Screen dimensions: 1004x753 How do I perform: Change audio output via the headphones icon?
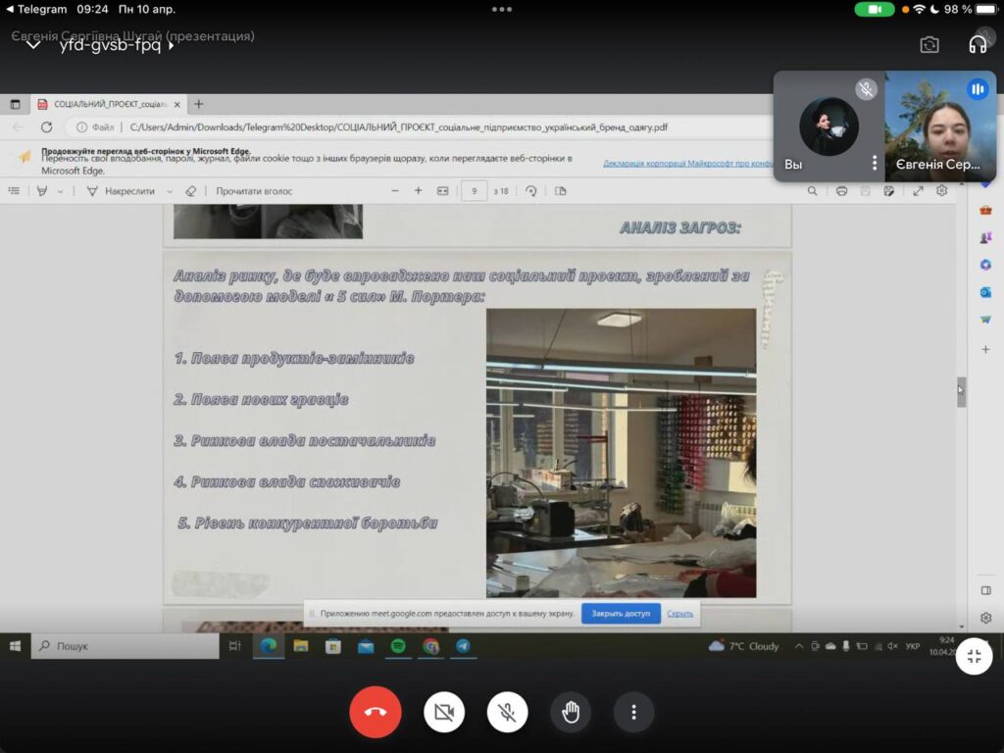pyautogui.click(x=978, y=44)
